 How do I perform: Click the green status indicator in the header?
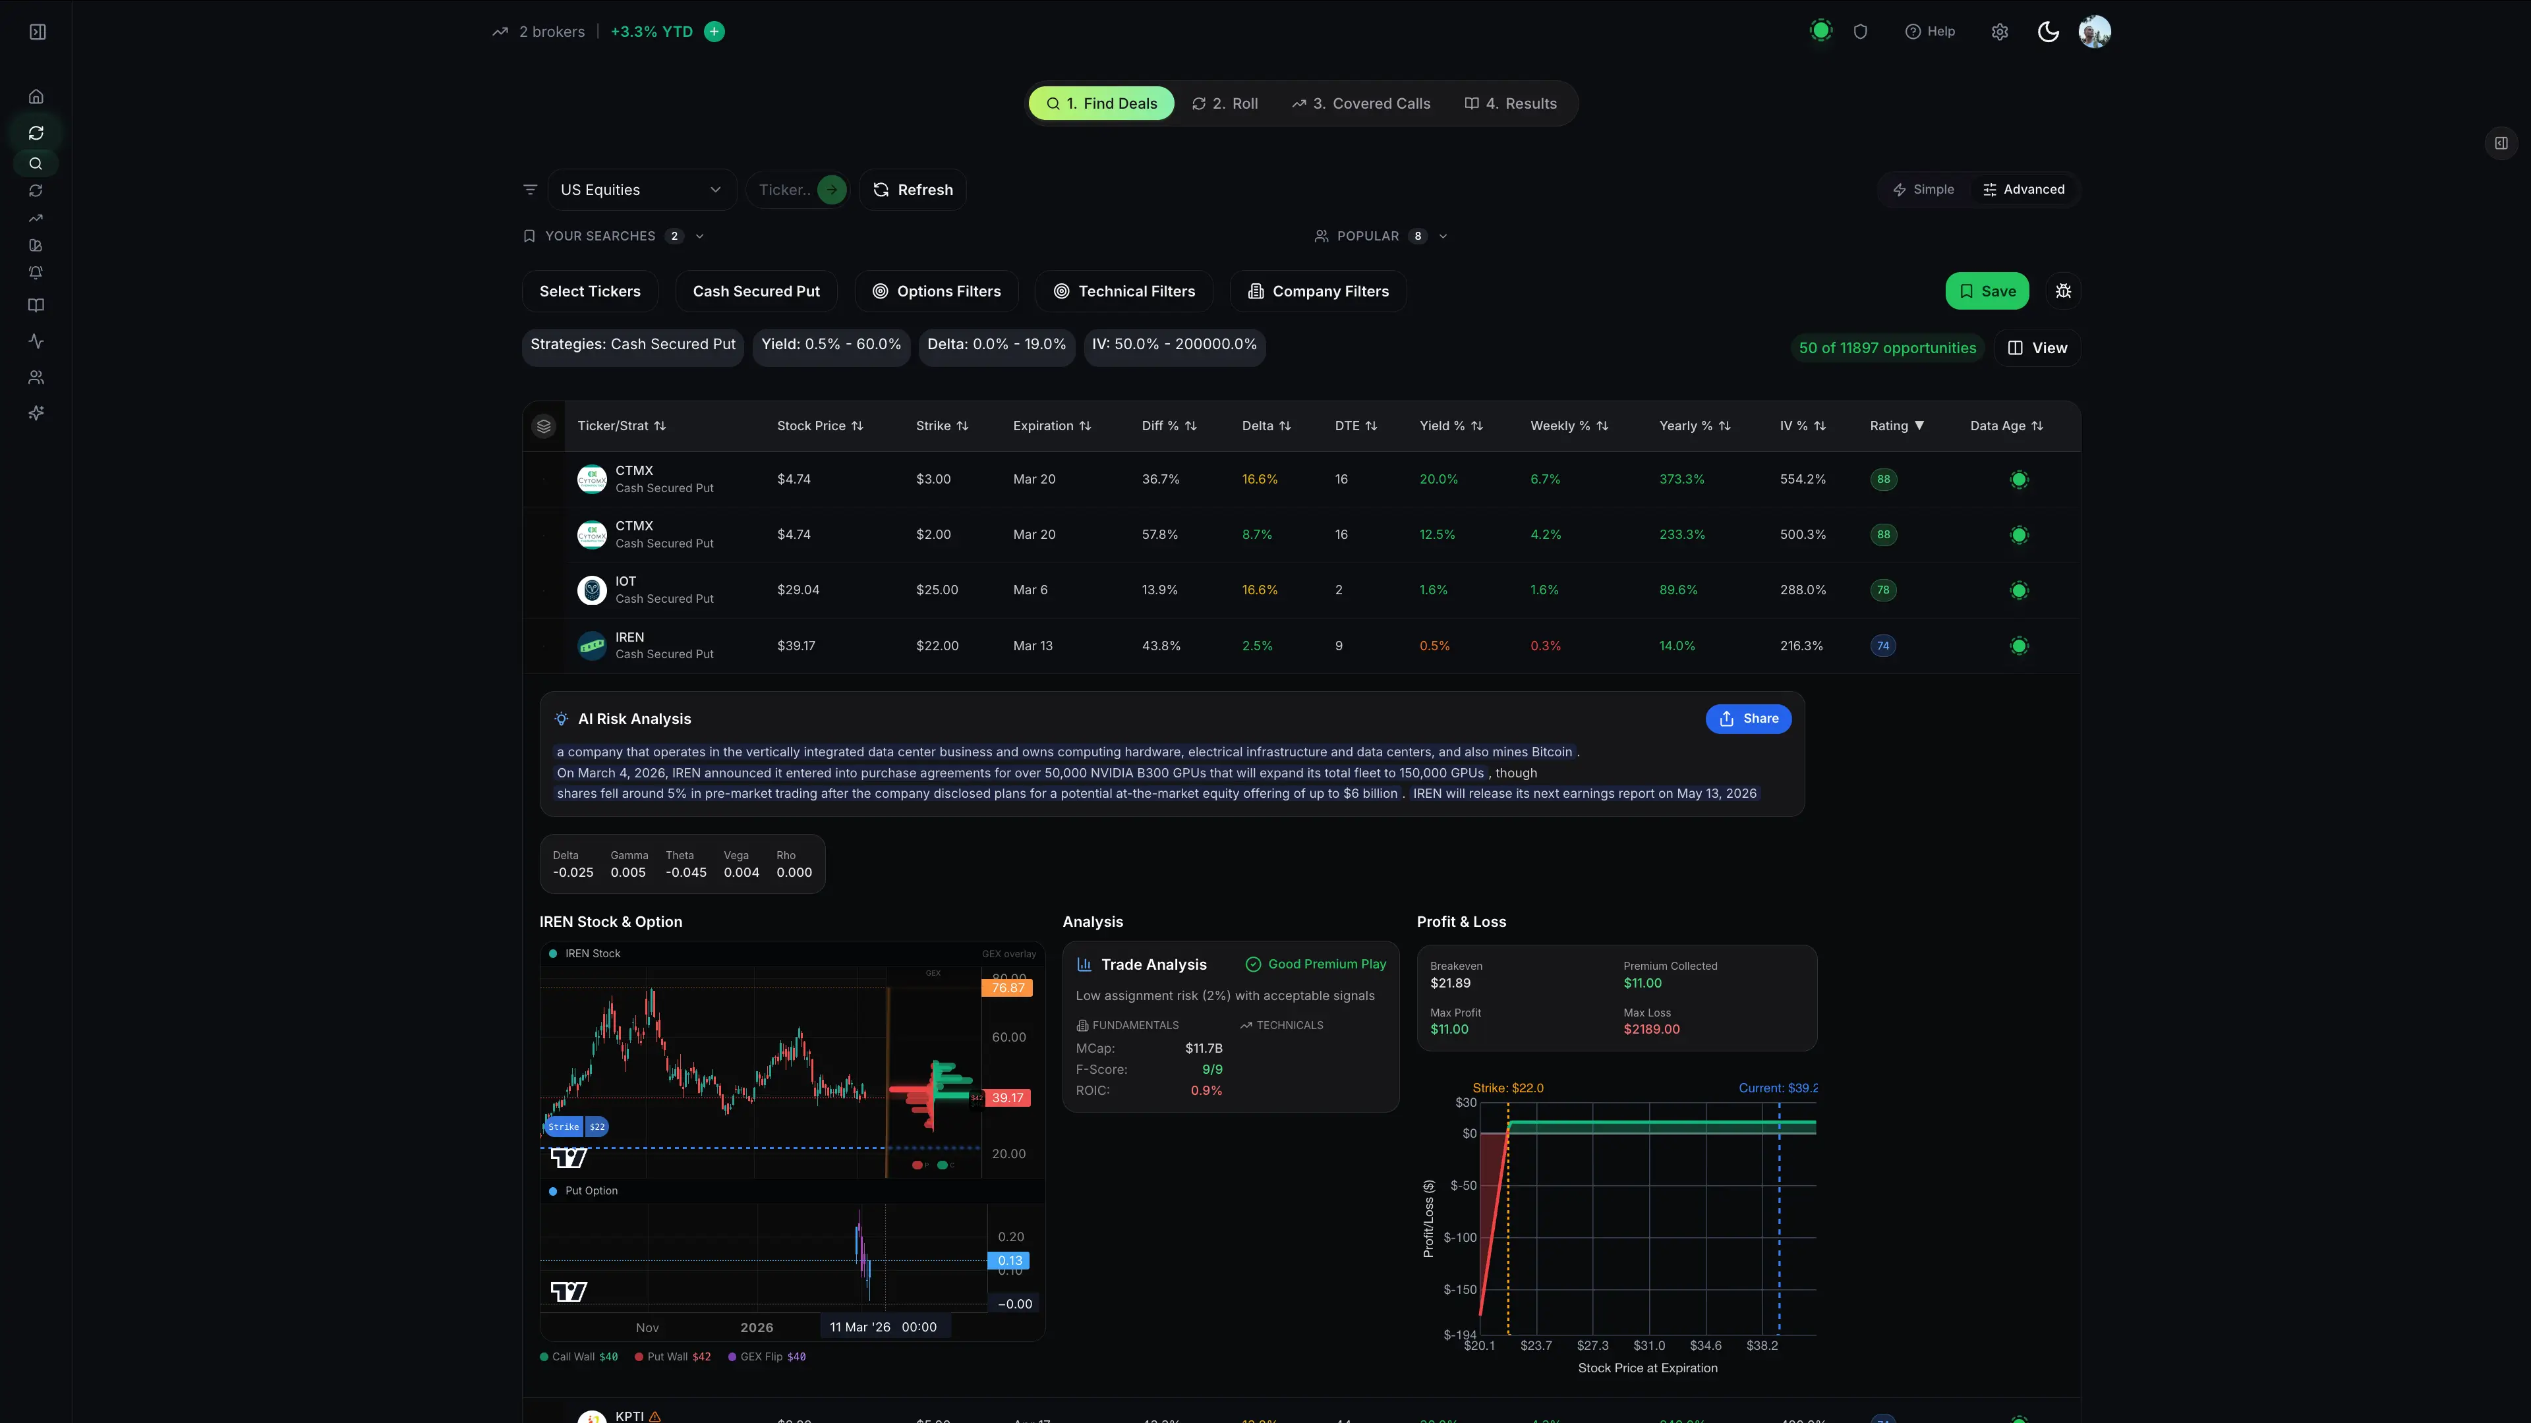[1820, 32]
